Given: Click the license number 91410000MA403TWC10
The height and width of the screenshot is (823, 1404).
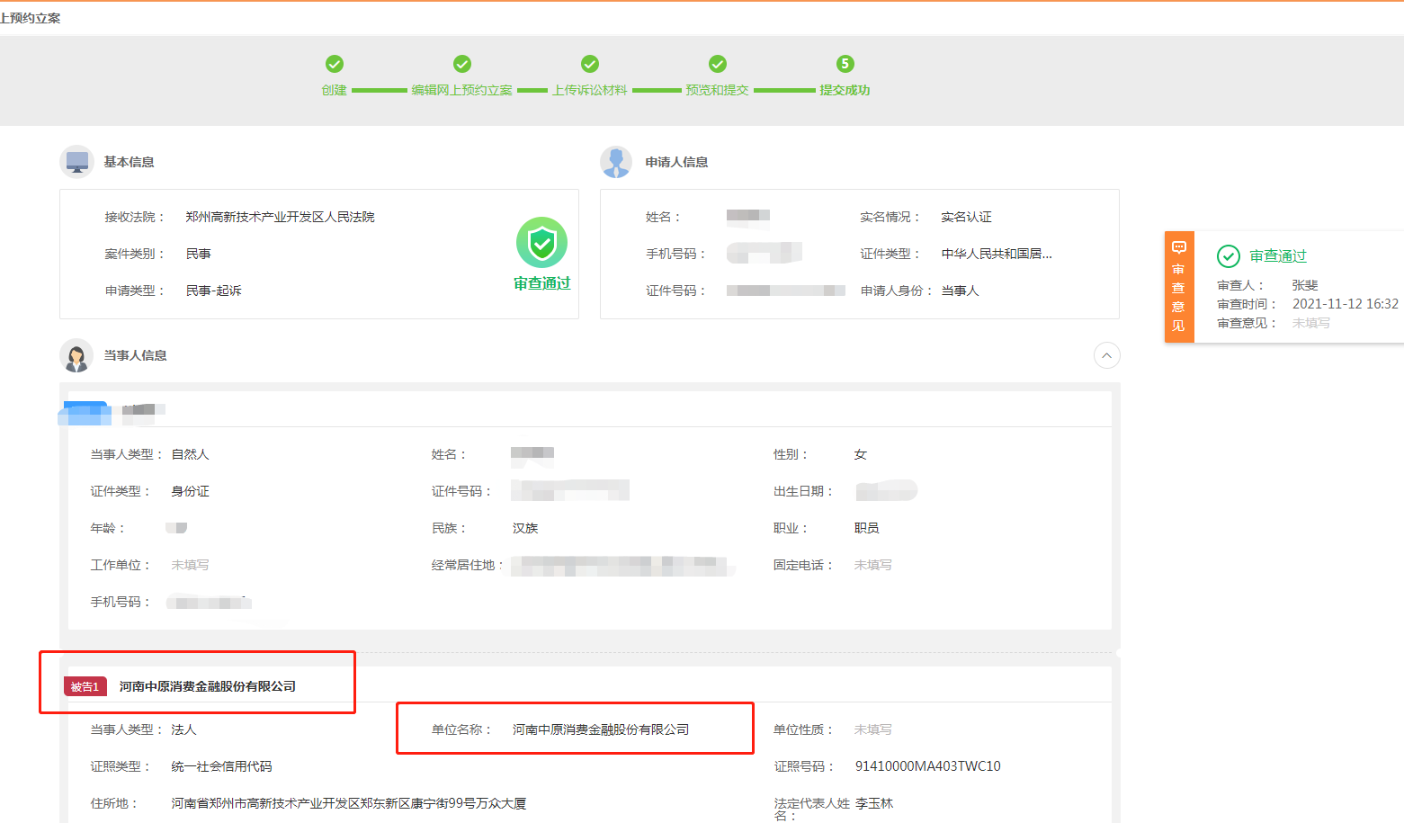Looking at the screenshot, I should (x=928, y=766).
